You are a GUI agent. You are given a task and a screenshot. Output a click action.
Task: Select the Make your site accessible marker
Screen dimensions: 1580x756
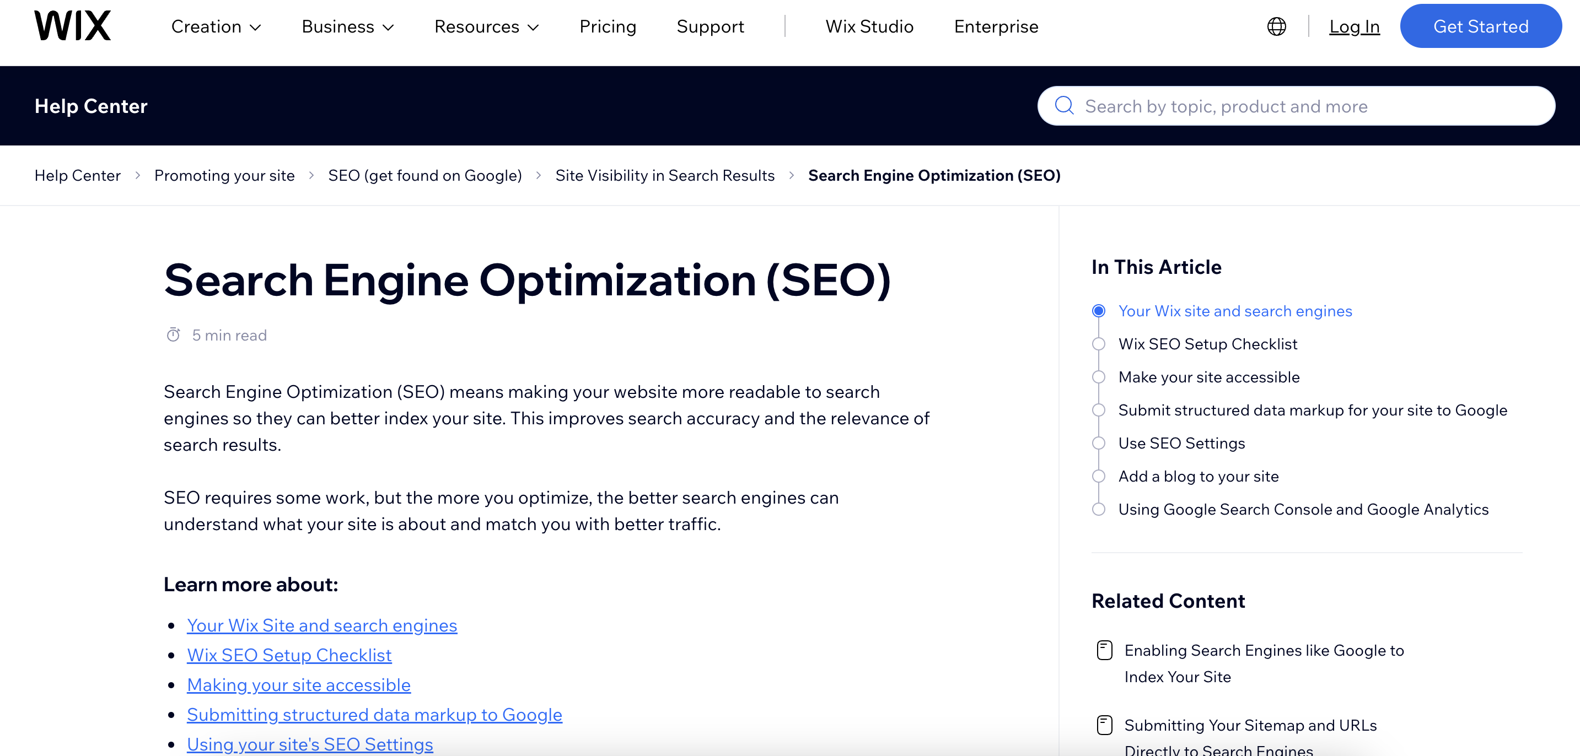(x=1099, y=377)
